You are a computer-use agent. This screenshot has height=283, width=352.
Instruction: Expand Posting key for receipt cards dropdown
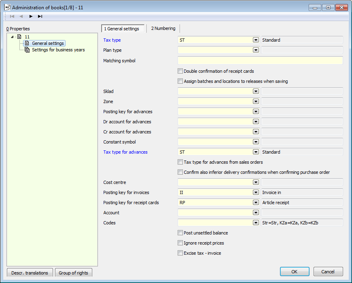pos(256,202)
